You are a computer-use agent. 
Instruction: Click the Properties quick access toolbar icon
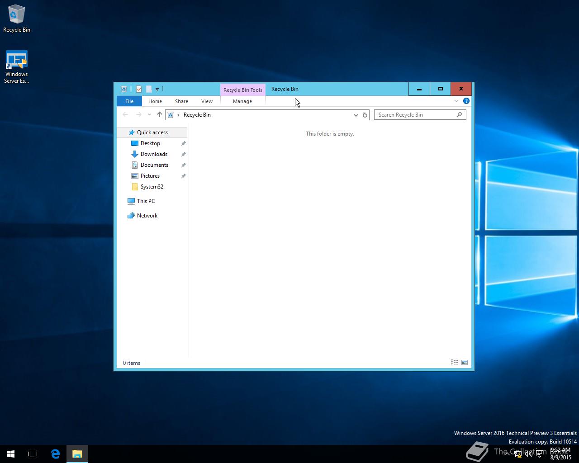(139, 89)
